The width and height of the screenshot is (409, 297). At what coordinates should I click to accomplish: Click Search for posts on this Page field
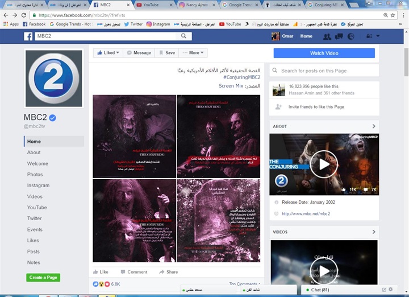click(324, 71)
